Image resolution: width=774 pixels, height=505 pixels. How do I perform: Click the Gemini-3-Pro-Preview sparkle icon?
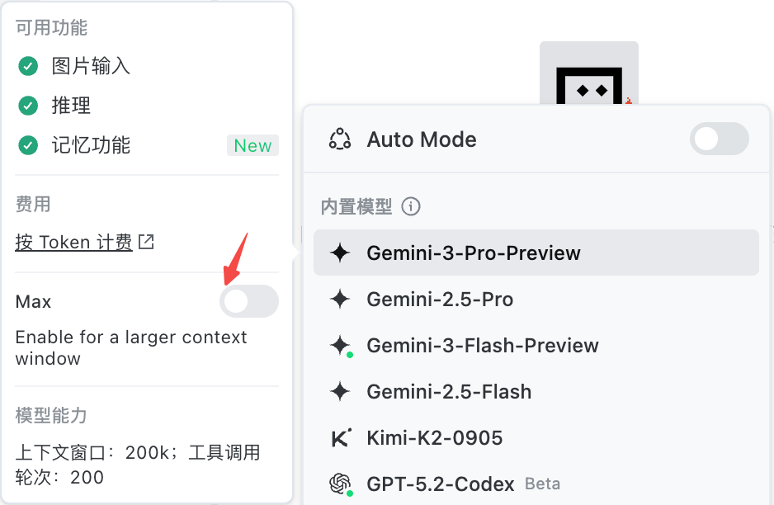(340, 253)
